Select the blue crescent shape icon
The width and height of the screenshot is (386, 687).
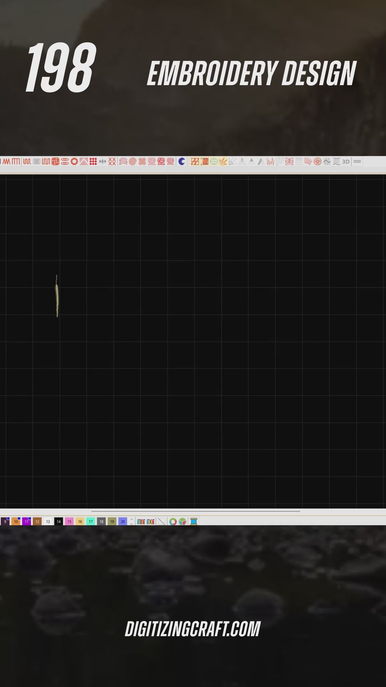point(182,162)
